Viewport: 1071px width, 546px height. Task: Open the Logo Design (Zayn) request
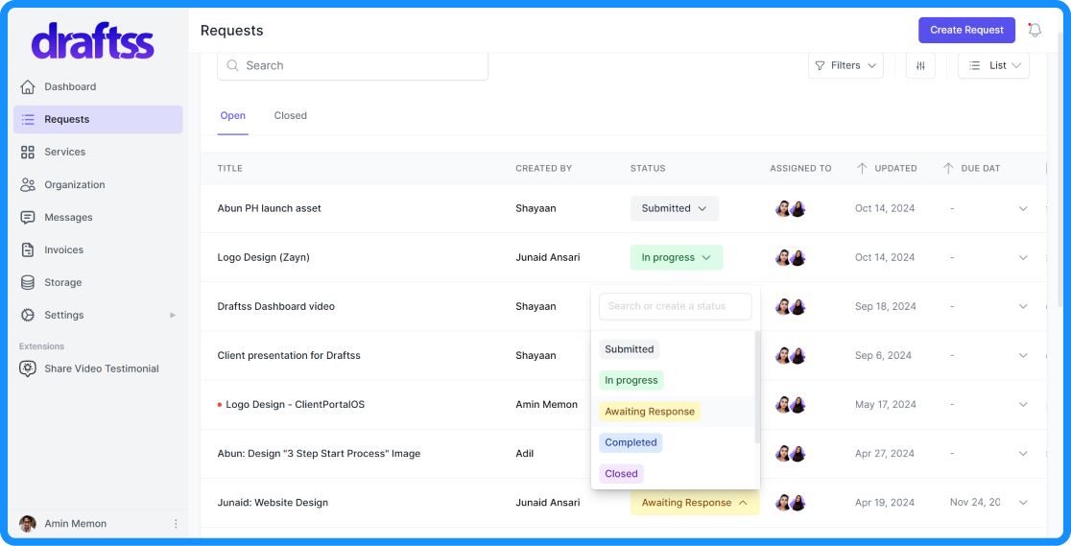pos(264,257)
